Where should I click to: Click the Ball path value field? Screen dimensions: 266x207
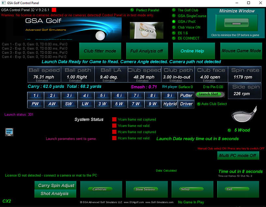point(78,74)
